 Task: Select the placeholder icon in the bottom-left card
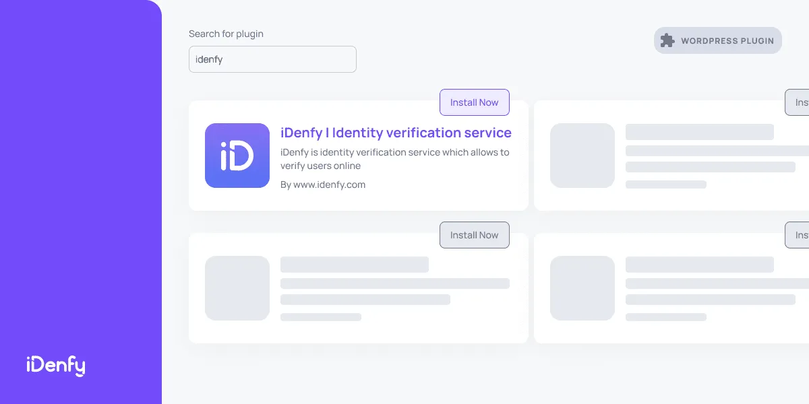click(237, 288)
